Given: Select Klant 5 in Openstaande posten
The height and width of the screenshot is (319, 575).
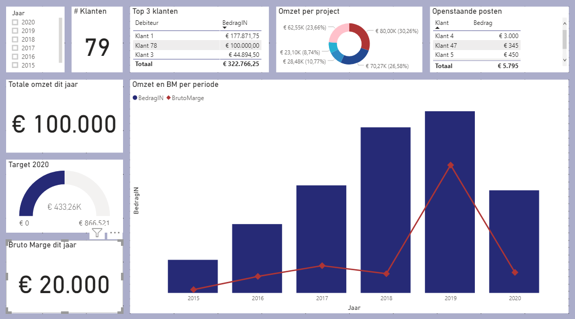Looking at the screenshot, I should [477, 54].
